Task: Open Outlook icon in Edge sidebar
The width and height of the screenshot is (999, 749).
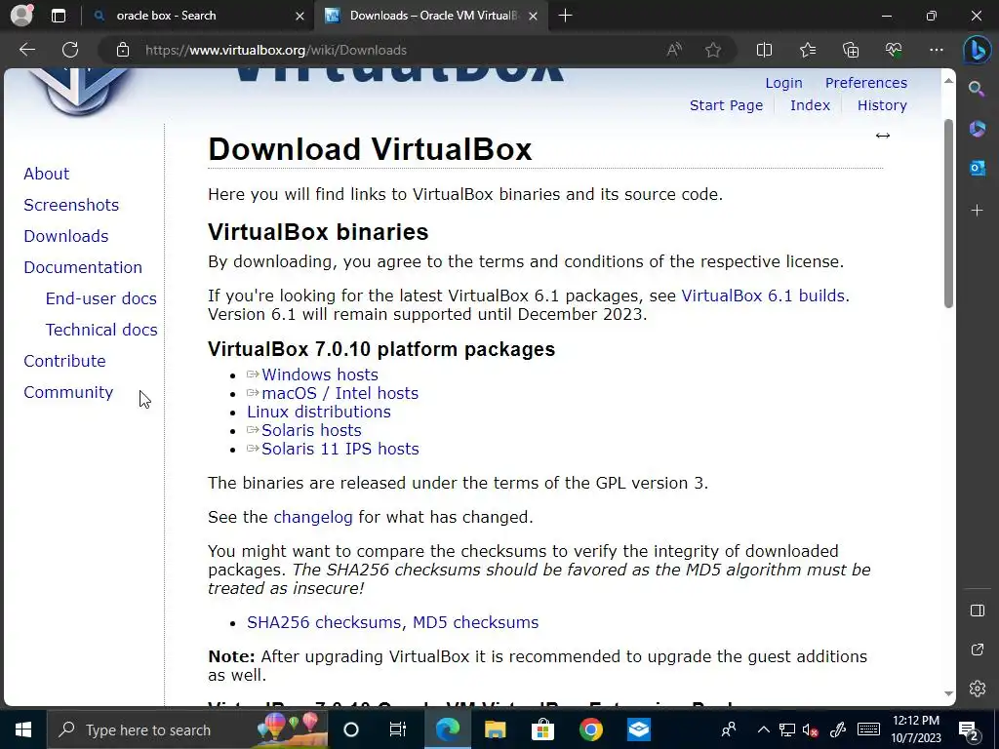Action: pyautogui.click(x=977, y=168)
